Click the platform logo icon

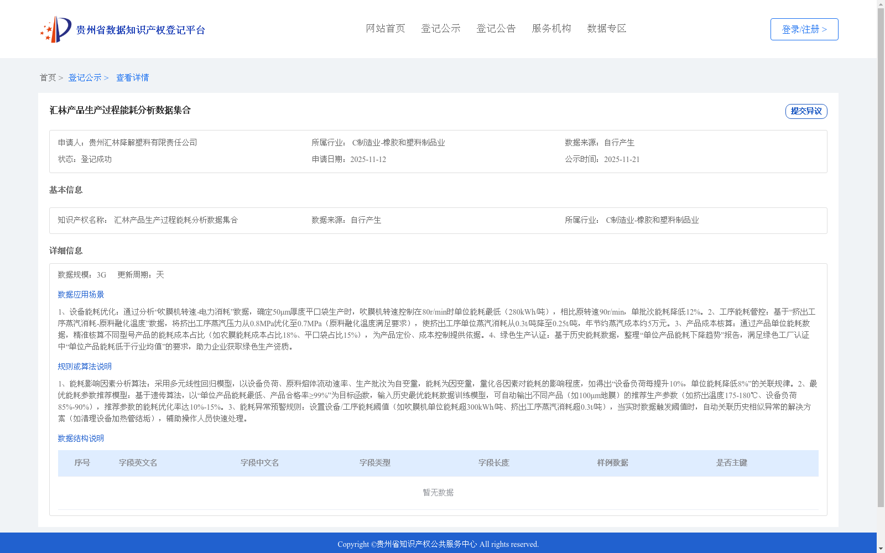pyautogui.click(x=56, y=29)
